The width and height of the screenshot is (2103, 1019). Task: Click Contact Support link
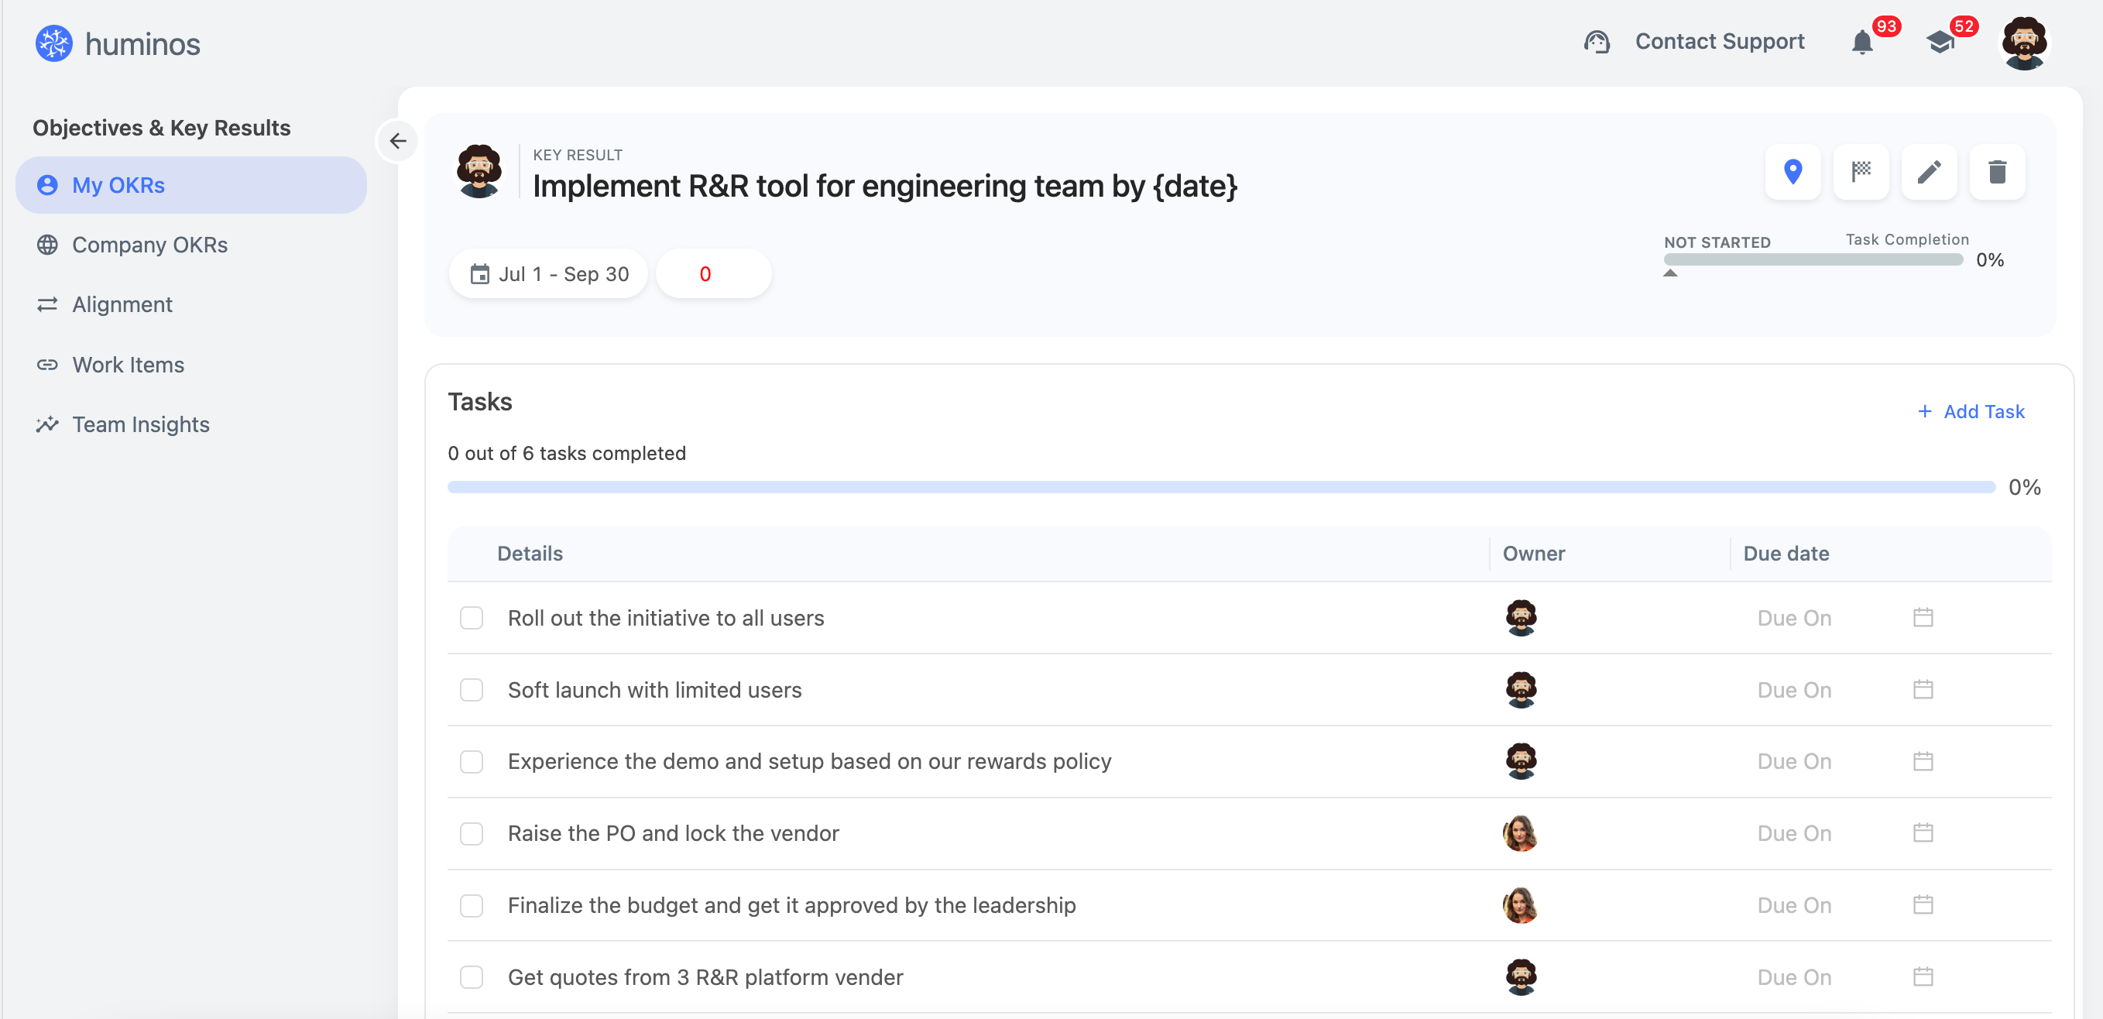pyautogui.click(x=1719, y=42)
